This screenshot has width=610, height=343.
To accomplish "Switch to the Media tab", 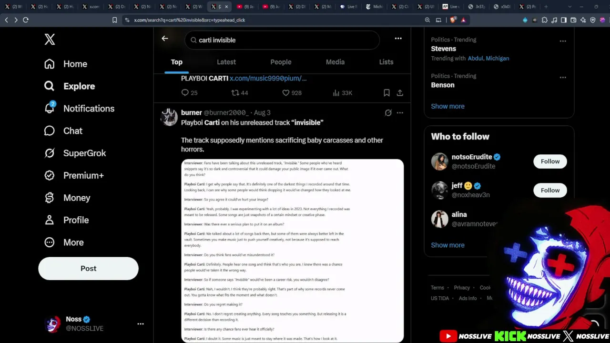I will point(335,62).
